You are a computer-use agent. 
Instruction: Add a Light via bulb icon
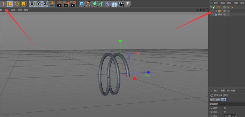(x=128, y=4)
